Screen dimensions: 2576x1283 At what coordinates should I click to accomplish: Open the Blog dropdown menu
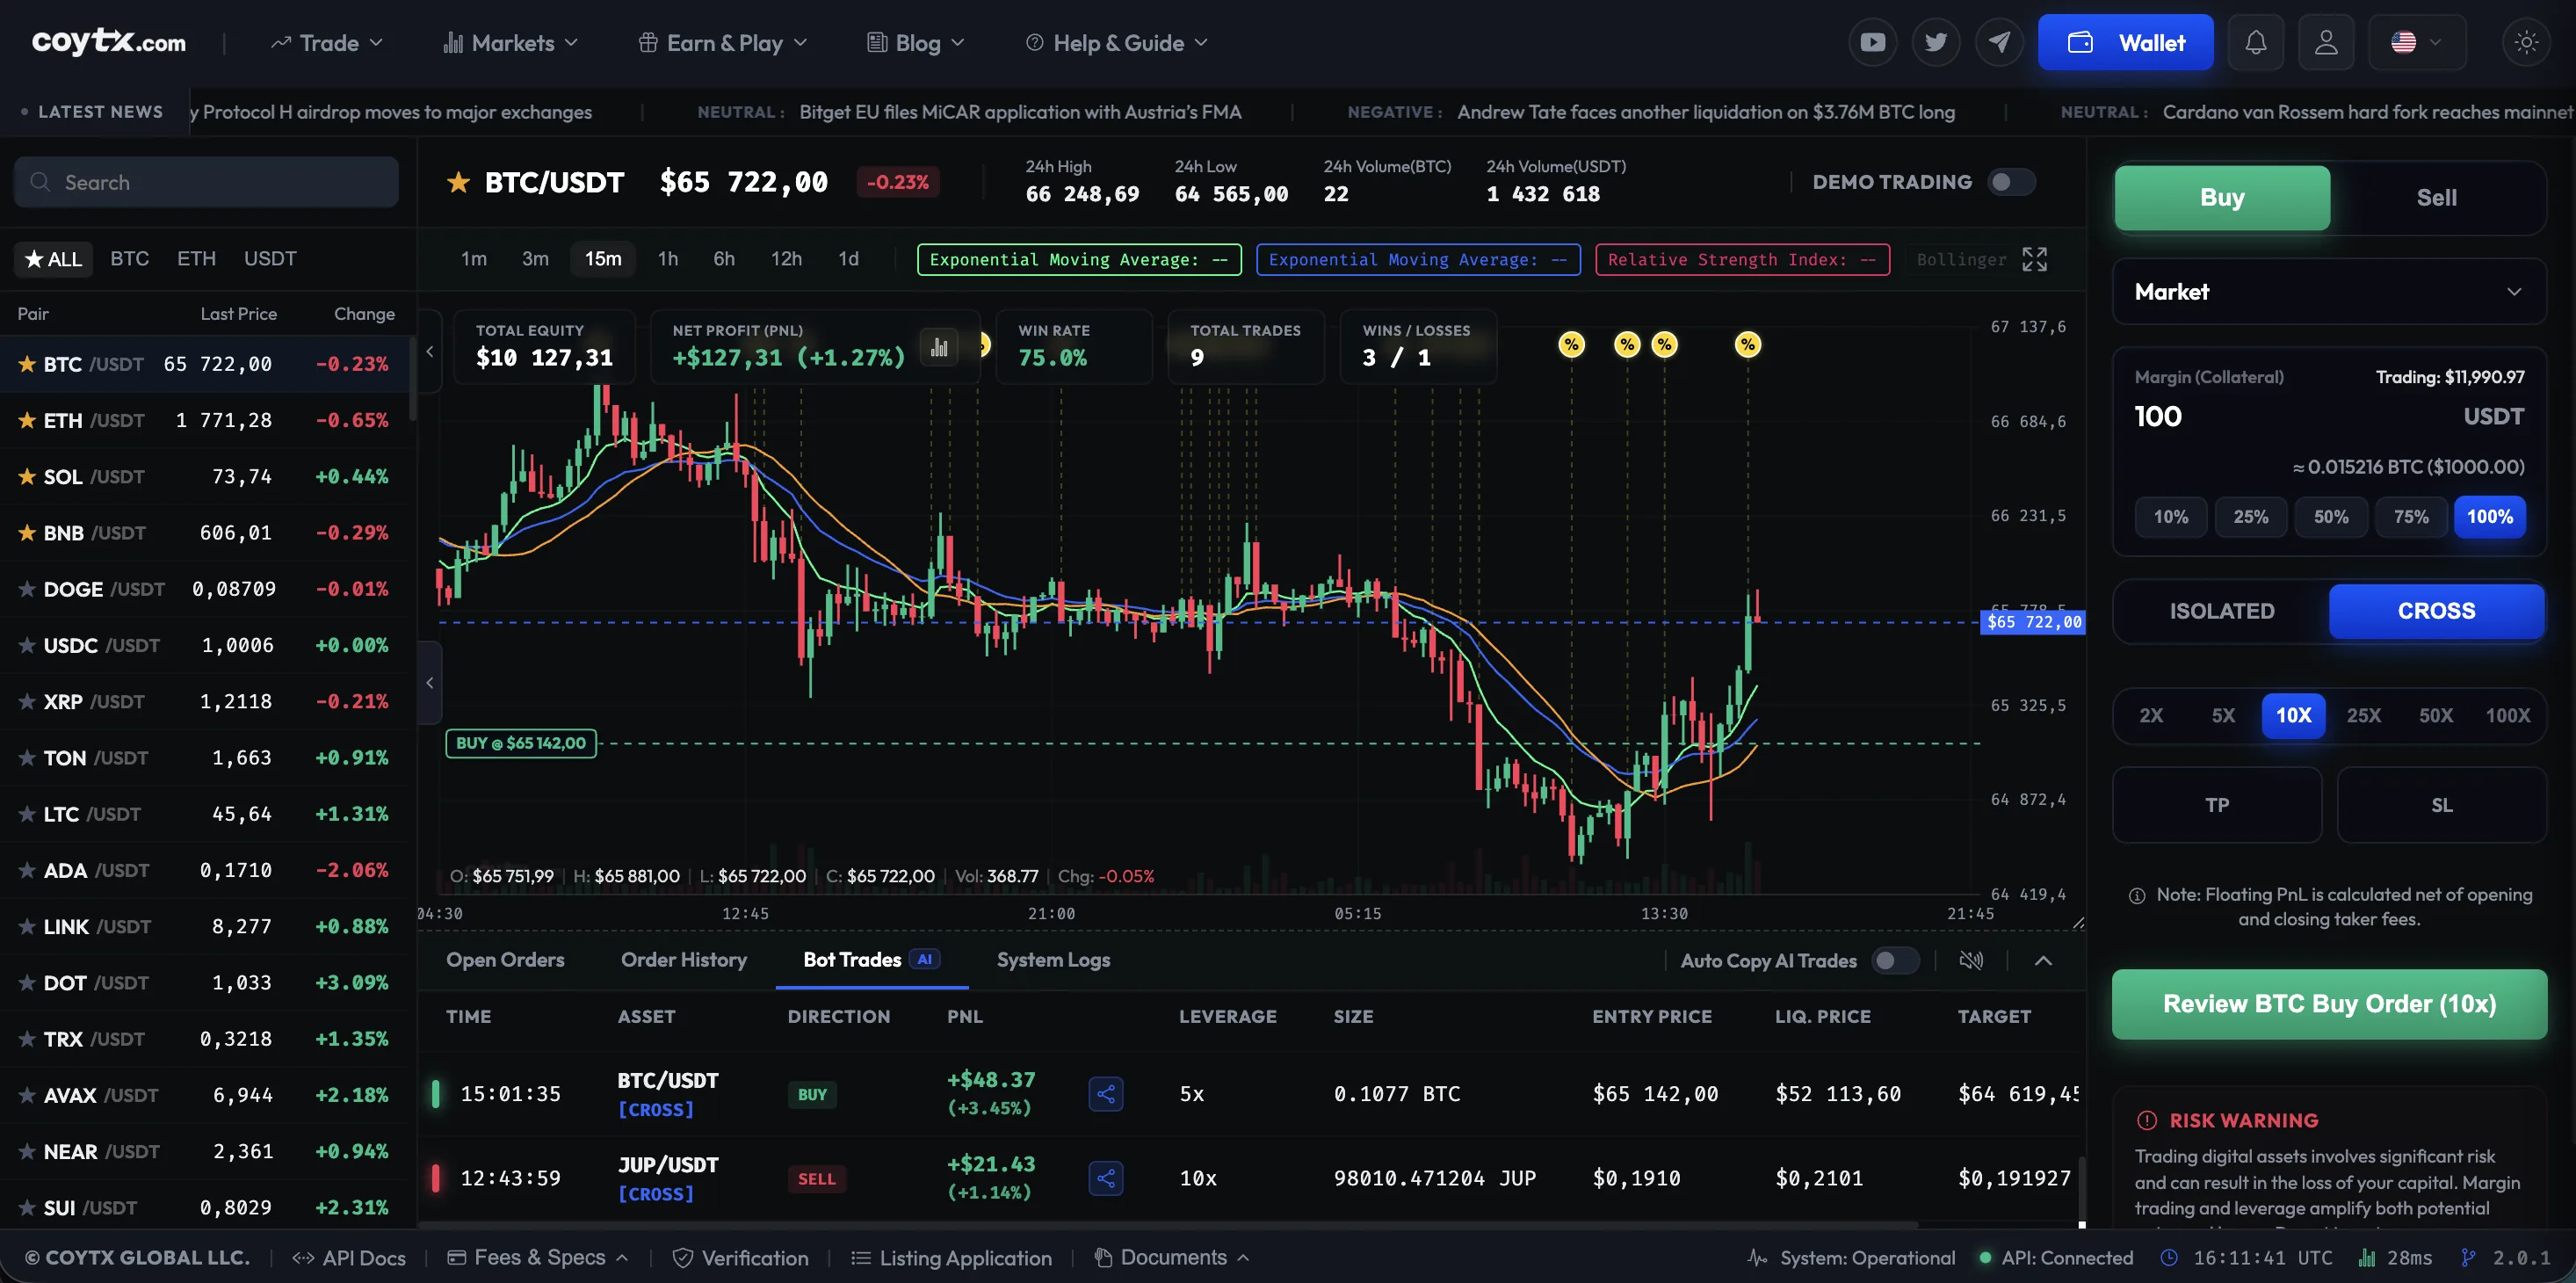coord(915,43)
